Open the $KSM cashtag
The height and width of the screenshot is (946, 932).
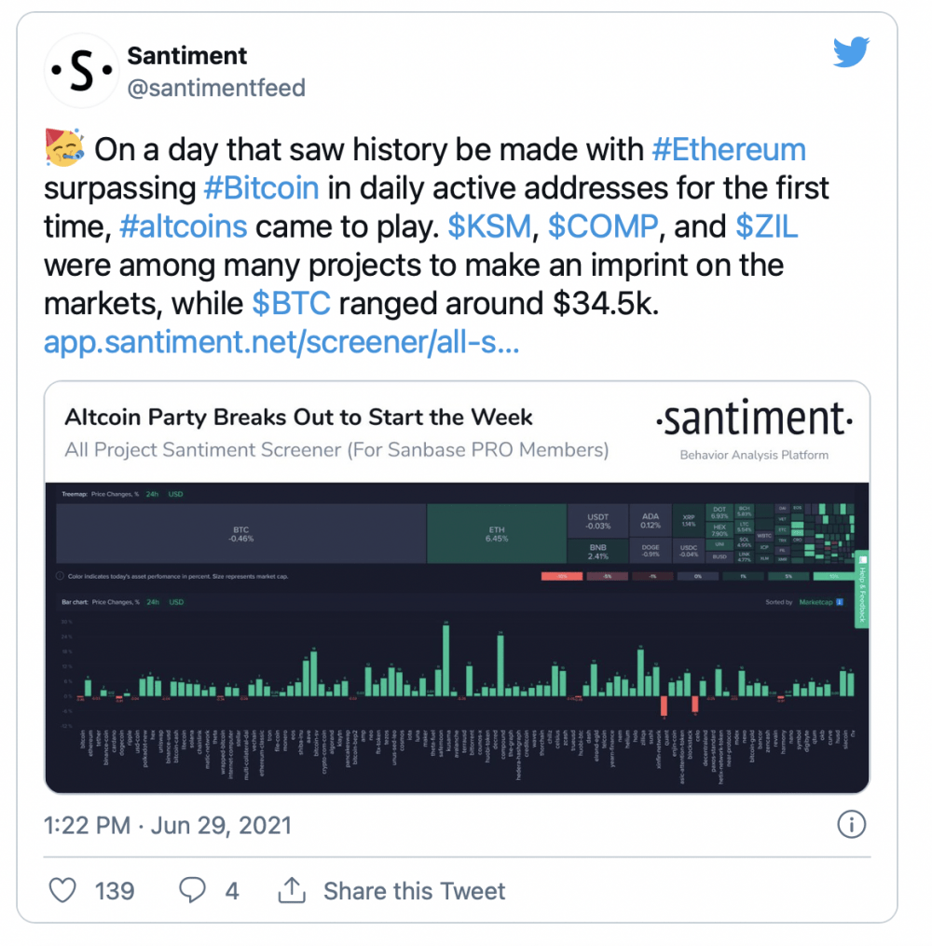tap(489, 226)
